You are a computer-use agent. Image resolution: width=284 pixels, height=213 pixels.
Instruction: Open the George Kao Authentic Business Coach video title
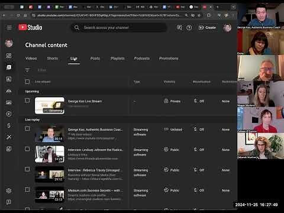pyautogui.click(x=95, y=130)
